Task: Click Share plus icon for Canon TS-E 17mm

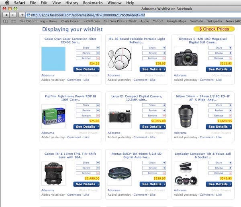Action: [98, 163]
